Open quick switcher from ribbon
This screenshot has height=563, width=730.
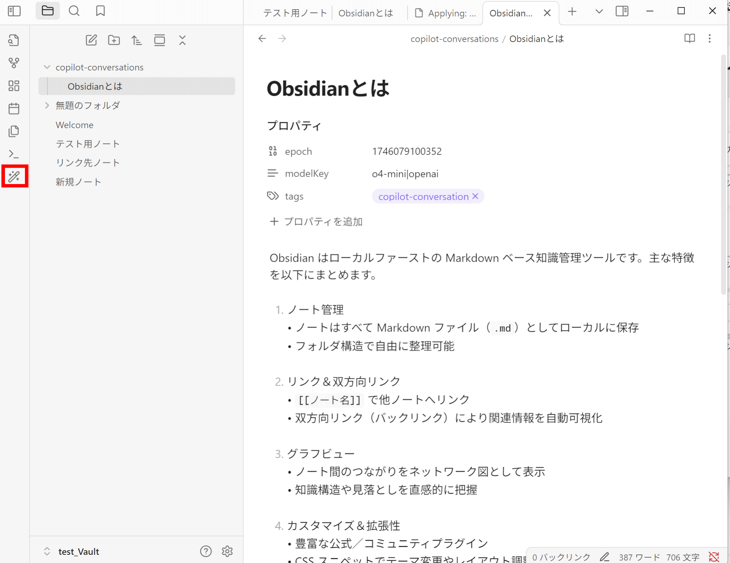point(14,40)
